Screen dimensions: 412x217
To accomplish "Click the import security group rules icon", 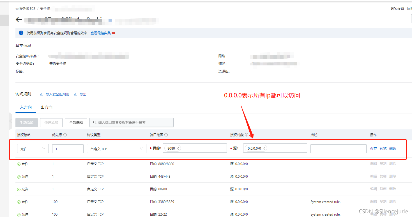I will (42, 94).
